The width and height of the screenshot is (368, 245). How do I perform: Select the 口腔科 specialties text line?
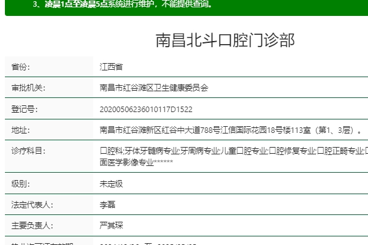[x=234, y=151]
